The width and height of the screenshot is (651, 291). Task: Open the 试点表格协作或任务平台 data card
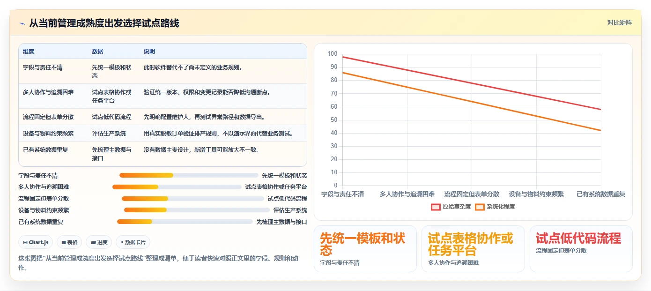click(473, 249)
